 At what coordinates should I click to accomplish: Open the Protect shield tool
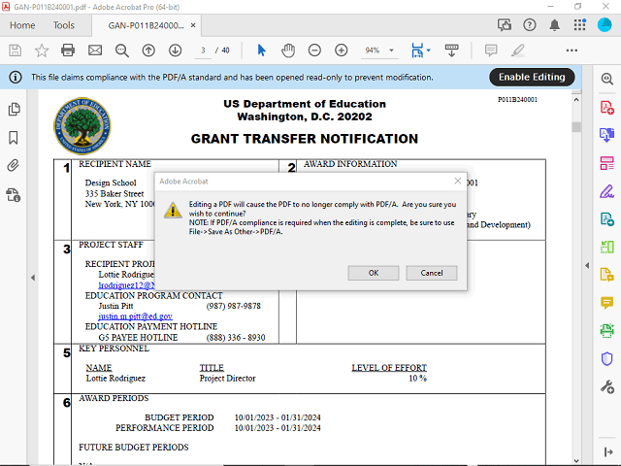click(x=606, y=358)
